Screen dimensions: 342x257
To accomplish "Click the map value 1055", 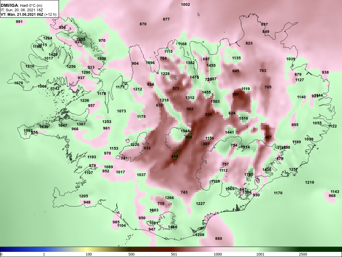I will (x=317, y=123).
